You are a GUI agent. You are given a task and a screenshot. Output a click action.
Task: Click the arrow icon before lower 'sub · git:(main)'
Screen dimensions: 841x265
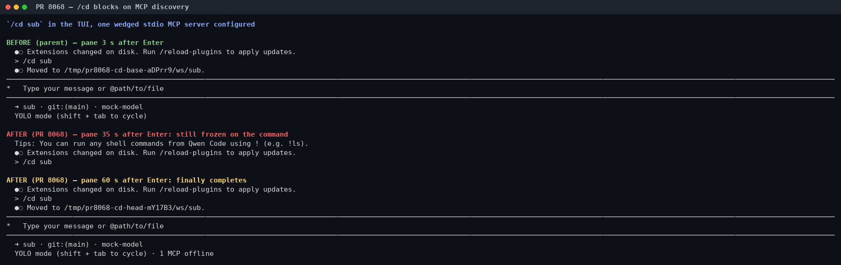(x=17, y=244)
